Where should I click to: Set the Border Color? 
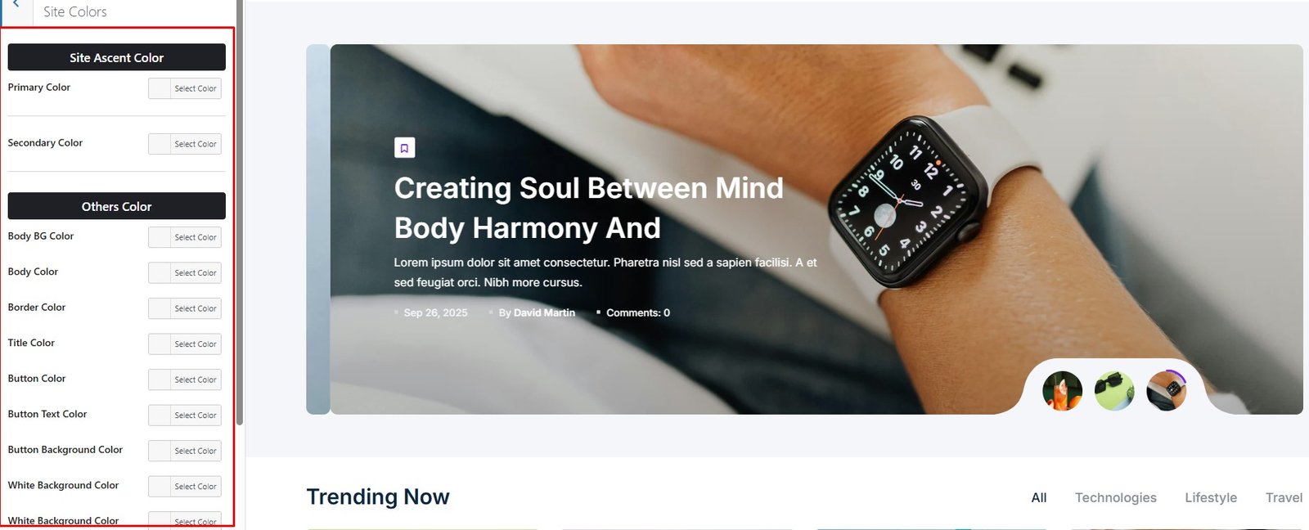(x=185, y=308)
